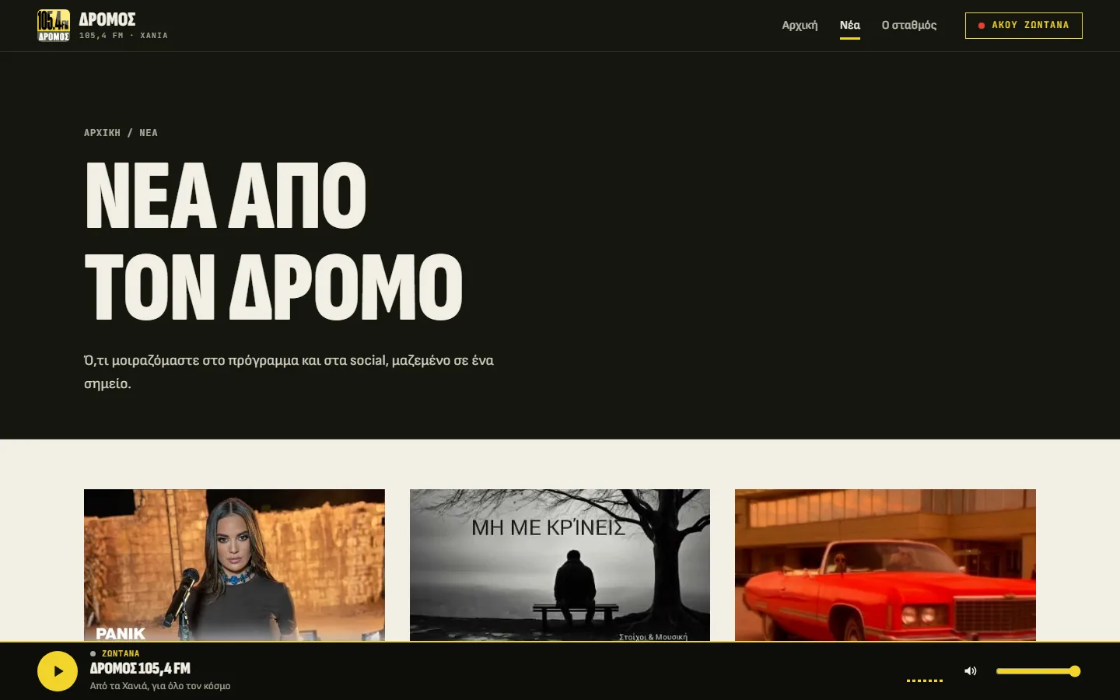1120x700 pixels.
Task: Open the ΜΗ ΜΕ ΚΡΊΝΕΙΣ news thumbnail
Action: click(x=560, y=565)
